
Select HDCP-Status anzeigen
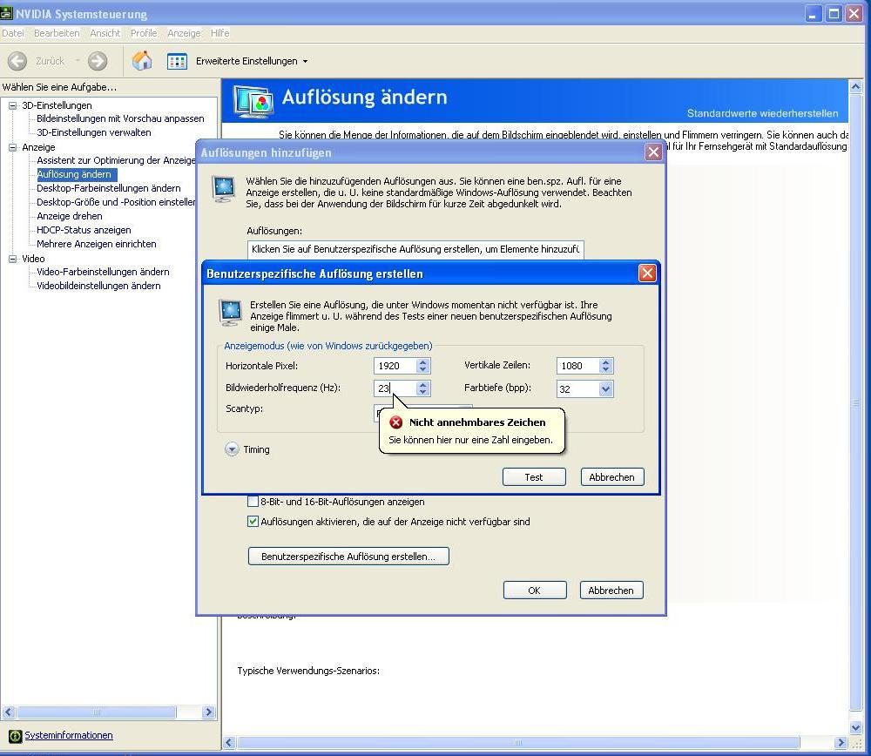[x=84, y=230]
